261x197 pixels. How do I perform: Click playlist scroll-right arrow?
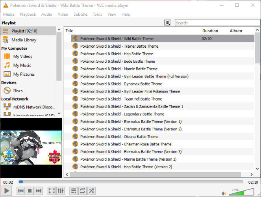click(x=252, y=175)
